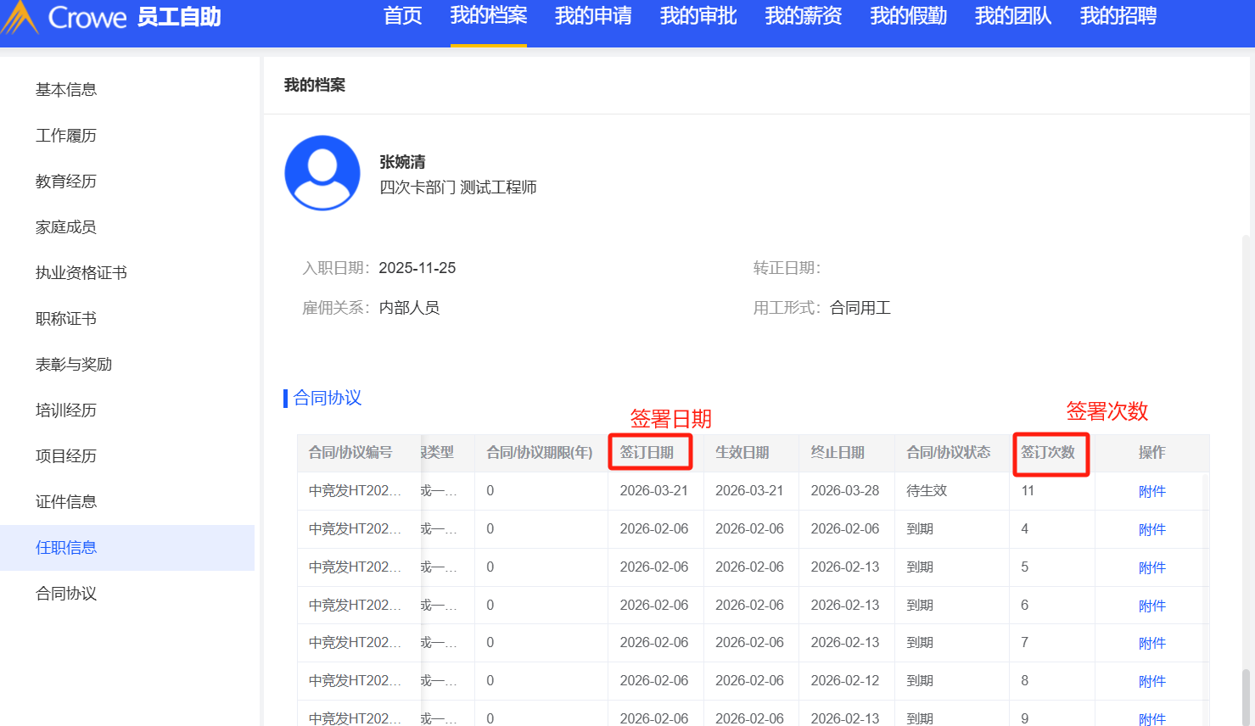
Task: Open 工作履历 sidebar item
Action: pyautogui.click(x=66, y=136)
